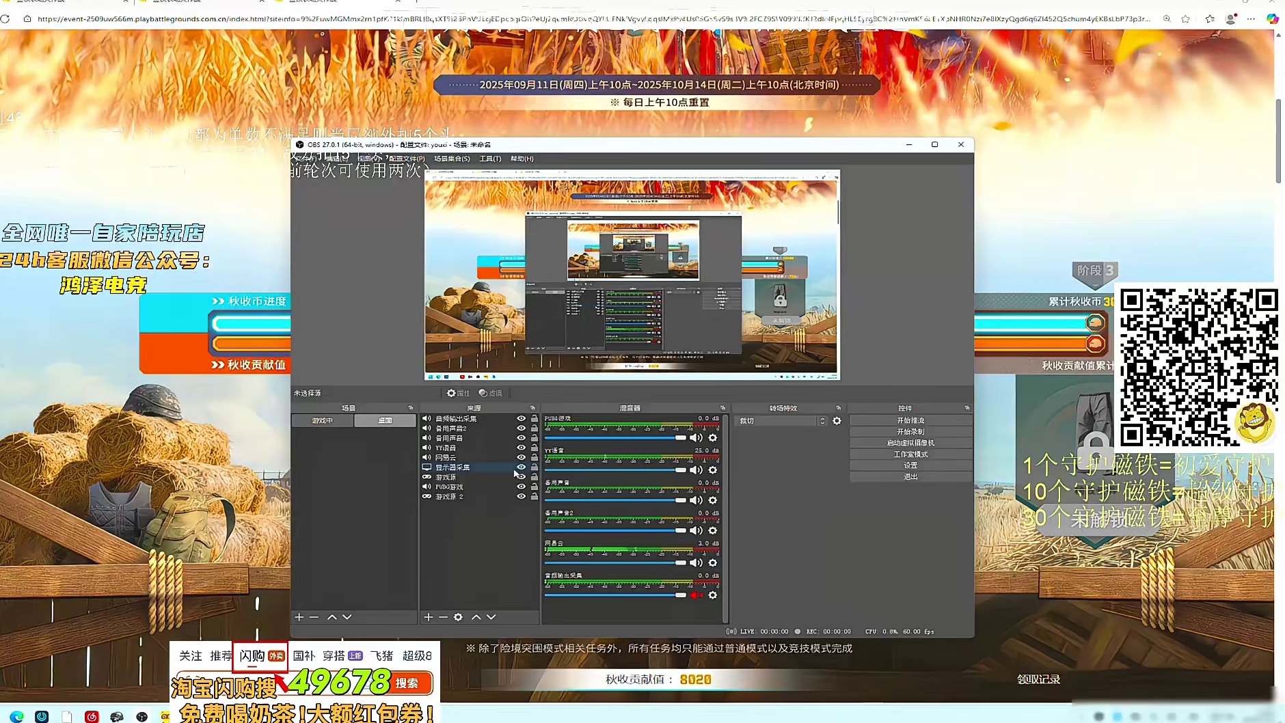Viewport: 1285px width, 723px height.
Task: Open YY语音 mixer channel gear settings
Action: [712, 470]
